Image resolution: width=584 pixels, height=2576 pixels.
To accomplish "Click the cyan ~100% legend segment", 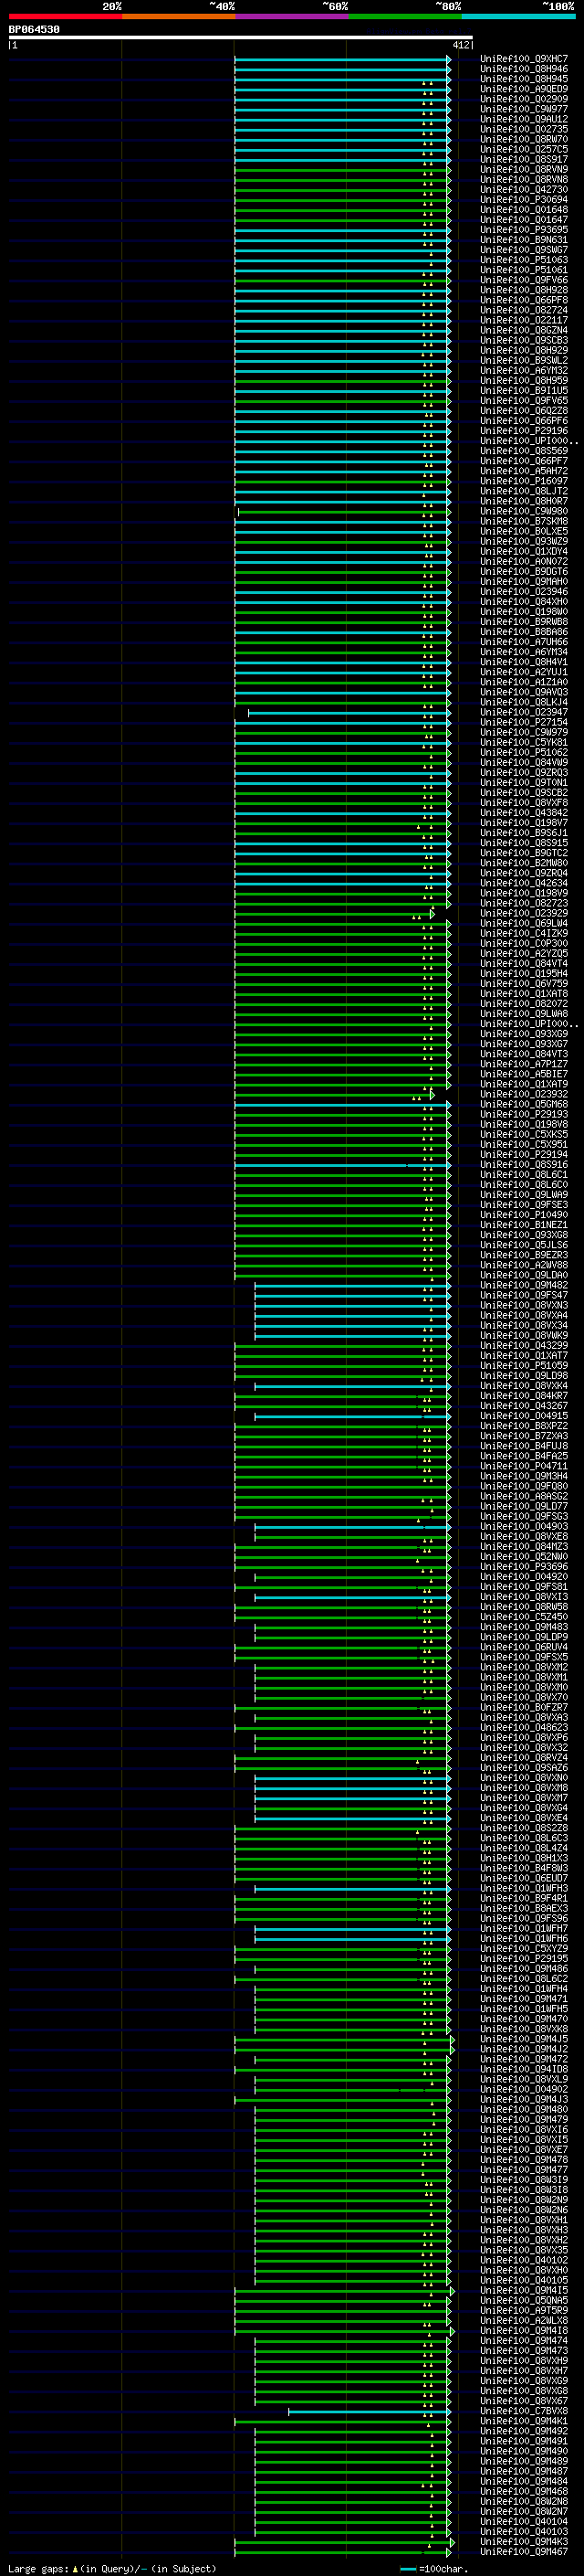I will (x=518, y=16).
